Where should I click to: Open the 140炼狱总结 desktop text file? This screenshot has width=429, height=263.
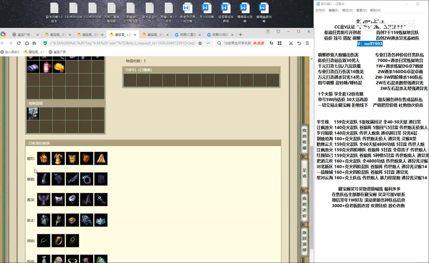(x=73, y=11)
